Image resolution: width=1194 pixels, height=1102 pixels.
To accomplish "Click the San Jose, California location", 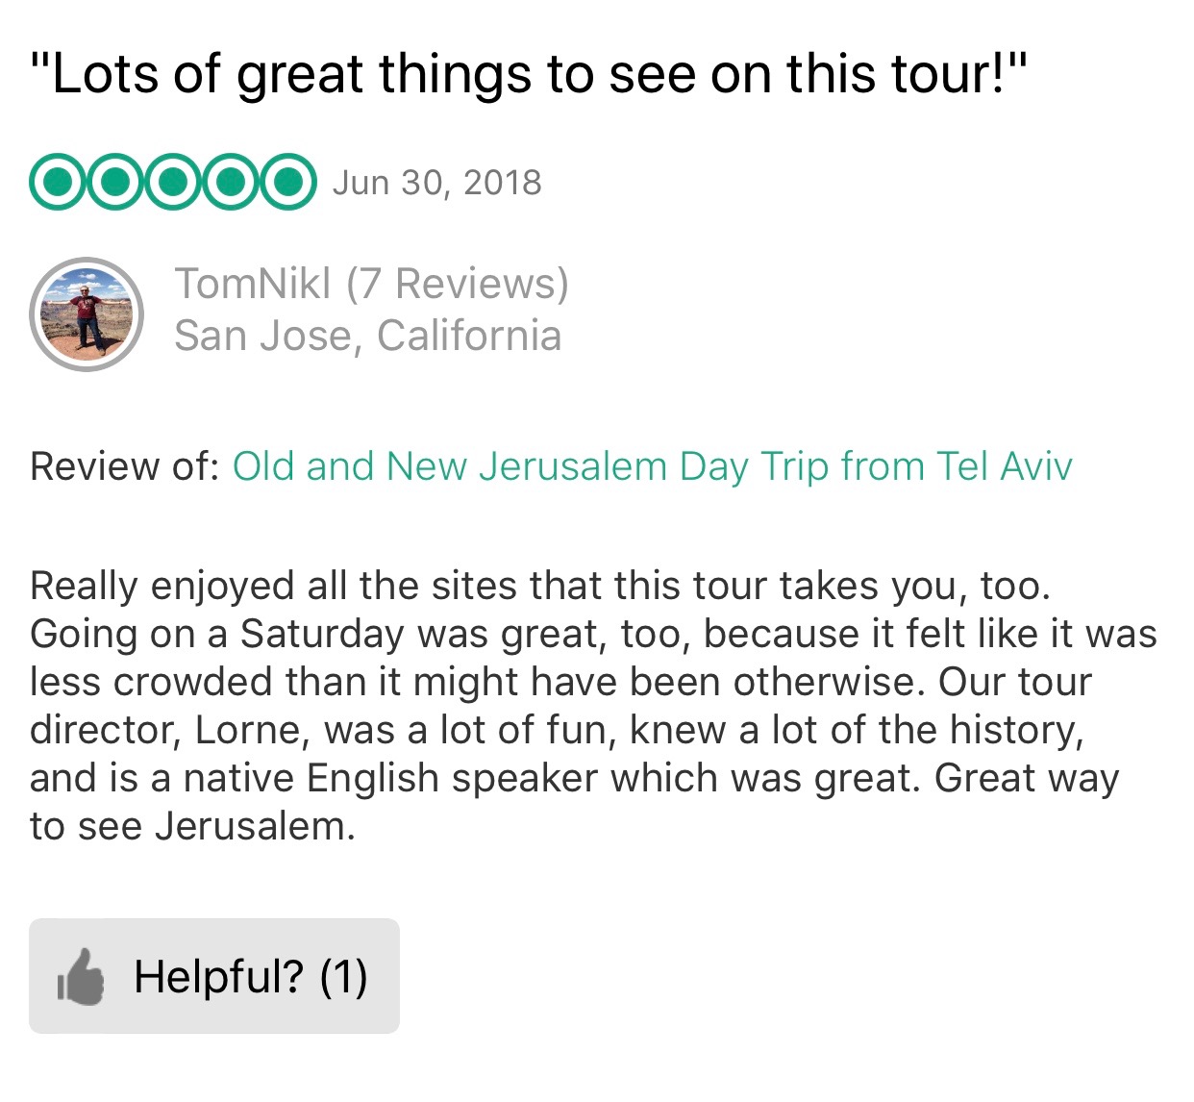I will pyautogui.click(x=367, y=336).
